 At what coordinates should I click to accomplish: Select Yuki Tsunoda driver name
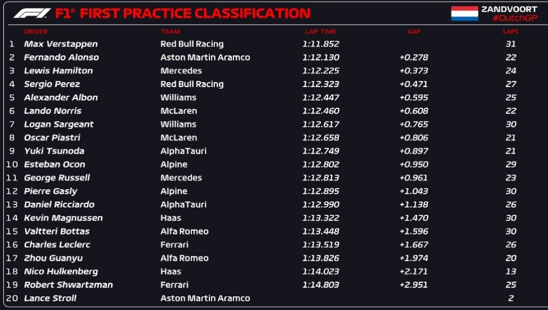54,151
